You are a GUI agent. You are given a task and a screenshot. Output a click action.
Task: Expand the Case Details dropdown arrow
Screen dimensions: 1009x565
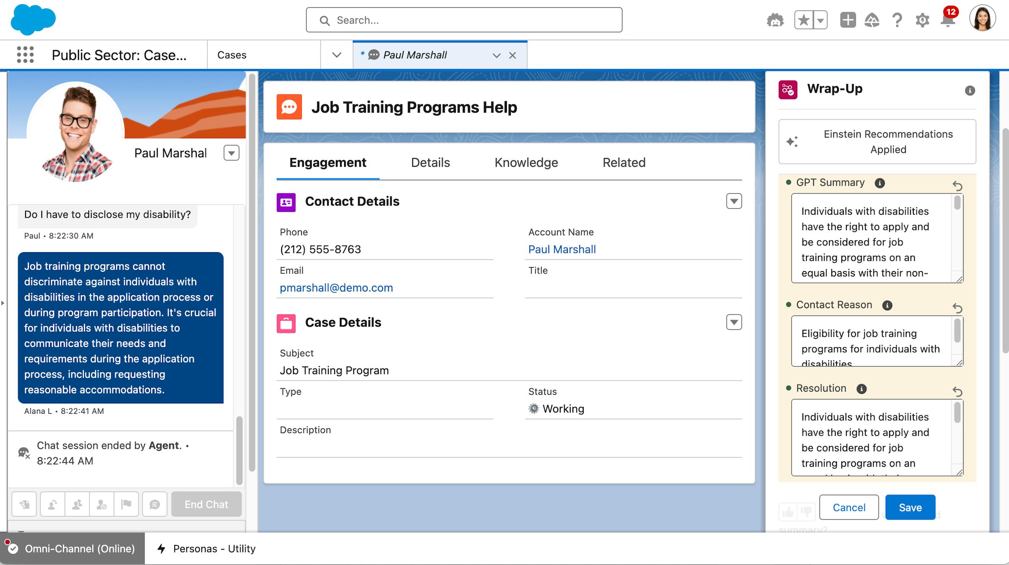coord(734,322)
